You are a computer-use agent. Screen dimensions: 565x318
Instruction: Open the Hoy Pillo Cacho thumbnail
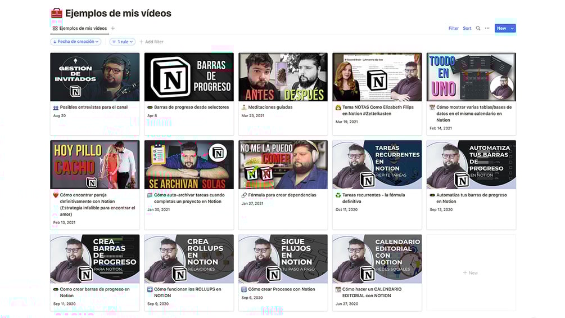[x=95, y=165]
